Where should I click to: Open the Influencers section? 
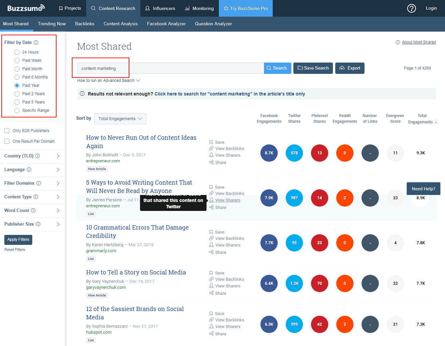tap(160, 8)
